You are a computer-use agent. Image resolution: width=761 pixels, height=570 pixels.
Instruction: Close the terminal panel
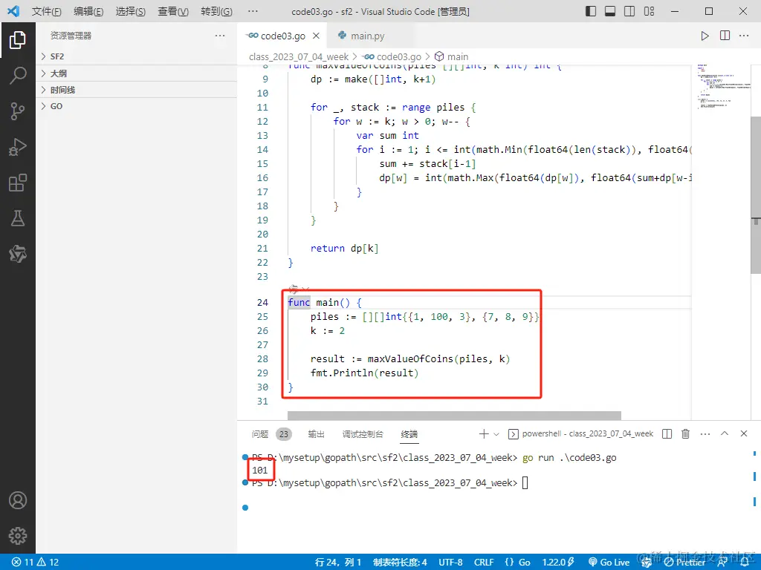coord(743,433)
